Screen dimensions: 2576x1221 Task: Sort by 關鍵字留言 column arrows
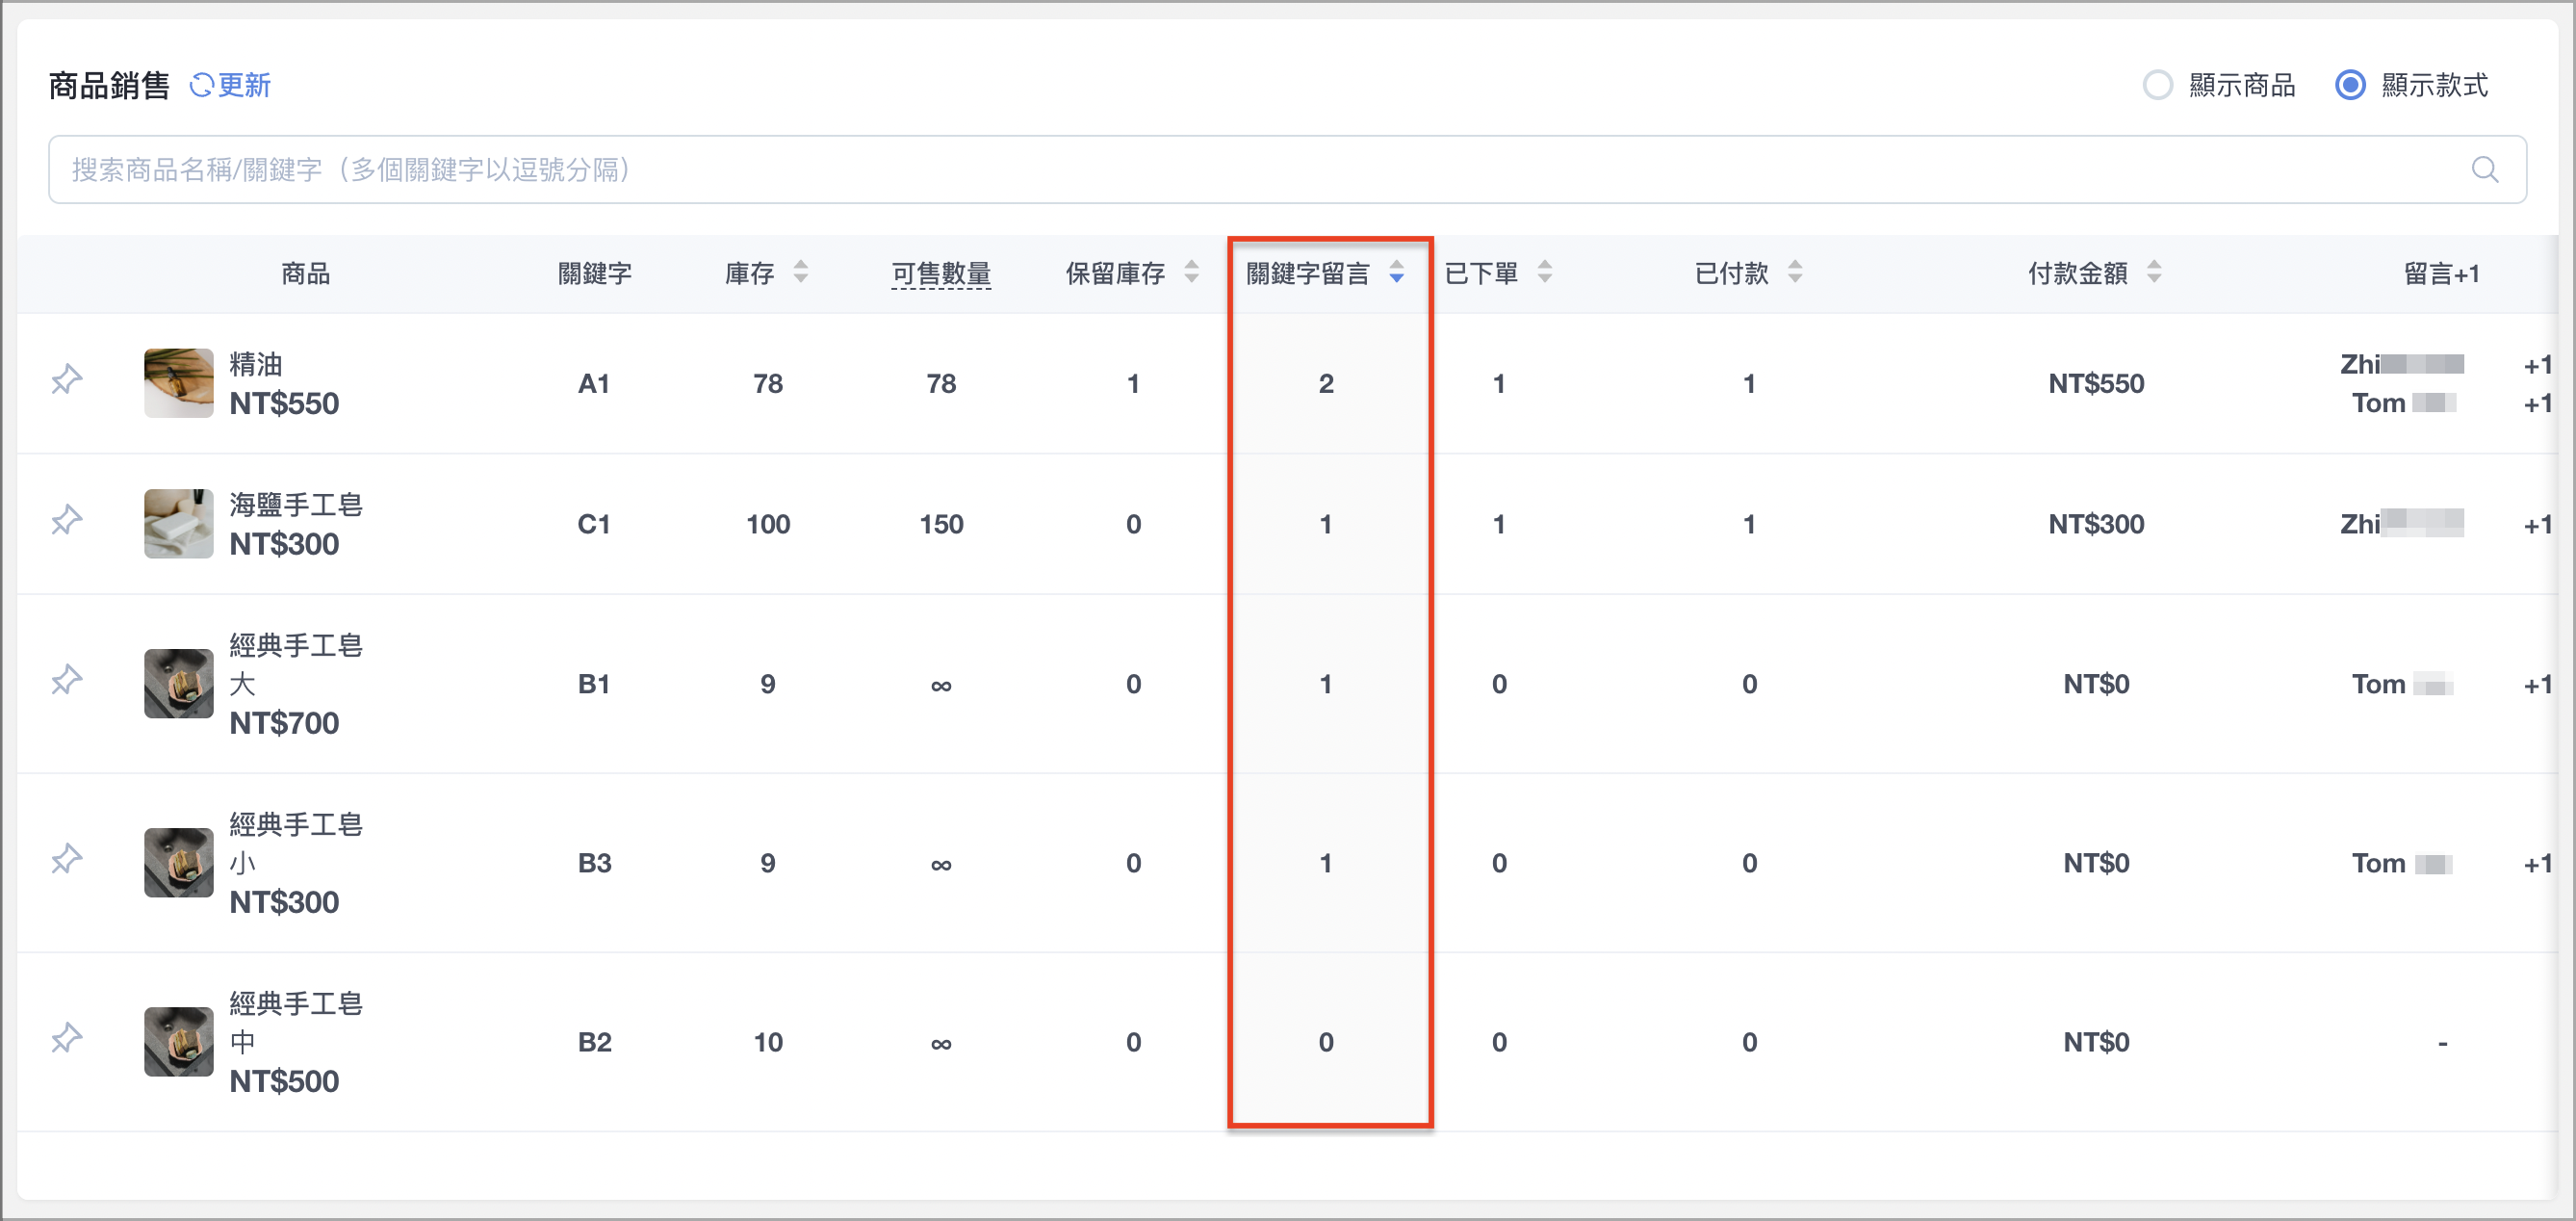(x=1396, y=272)
